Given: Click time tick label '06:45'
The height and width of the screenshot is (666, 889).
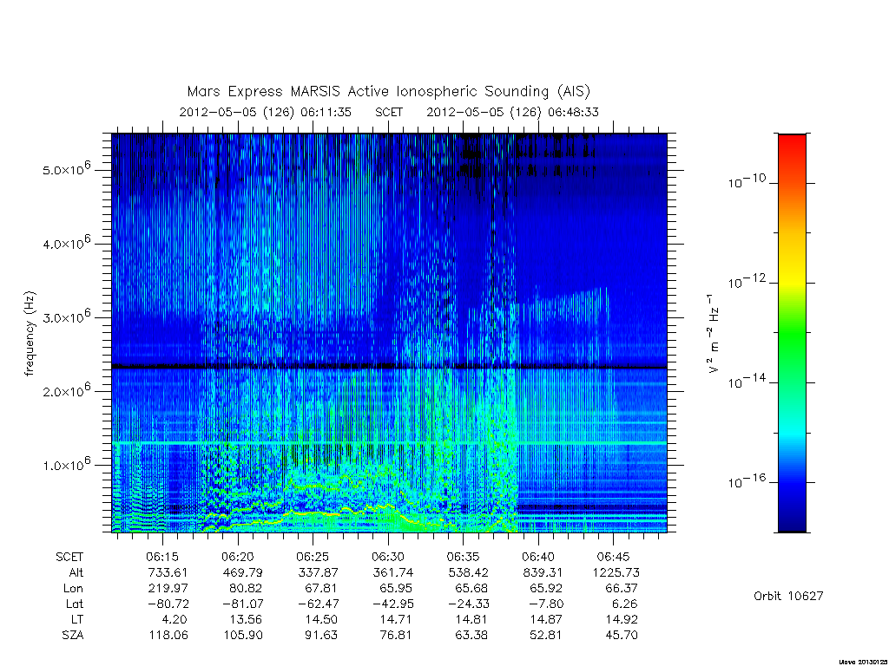Looking at the screenshot, I should (x=613, y=557).
